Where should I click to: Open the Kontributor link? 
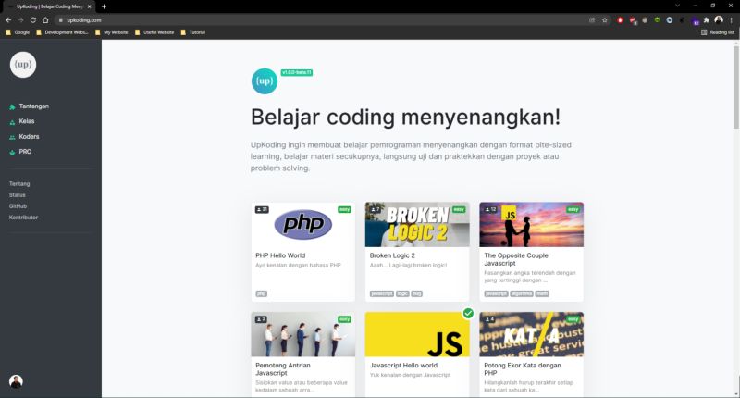tap(23, 218)
